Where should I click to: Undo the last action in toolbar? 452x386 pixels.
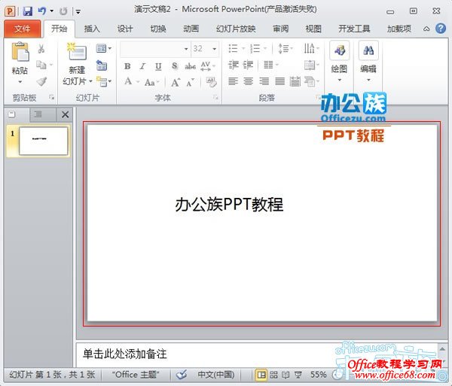point(43,11)
